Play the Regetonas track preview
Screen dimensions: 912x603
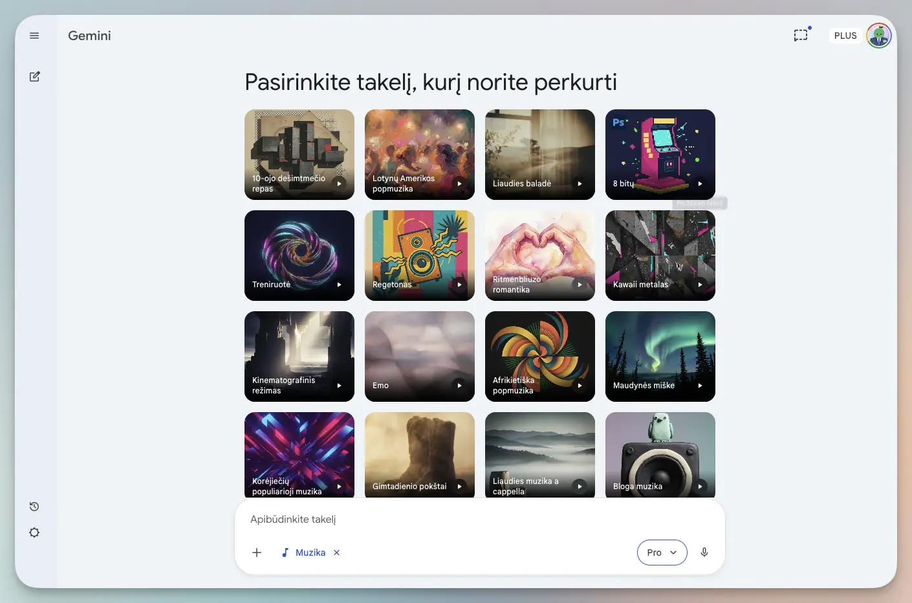pos(459,285)
